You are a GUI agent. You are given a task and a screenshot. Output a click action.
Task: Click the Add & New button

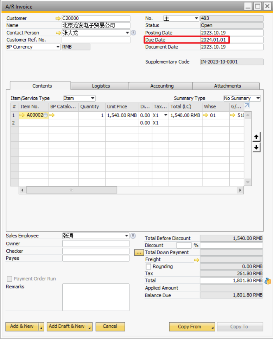(22, 326)
